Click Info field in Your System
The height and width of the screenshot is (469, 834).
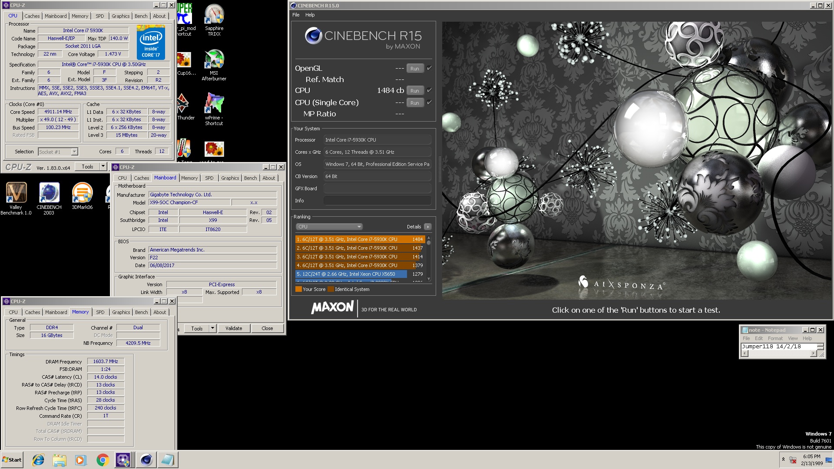coord(377,201)
